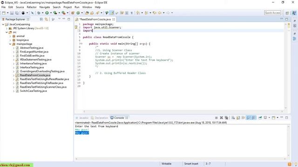Image resolution: width=298 pixels, height=167 pixels.
Task: Click the Open Task toolbar icon
Action: pos(92,13)
